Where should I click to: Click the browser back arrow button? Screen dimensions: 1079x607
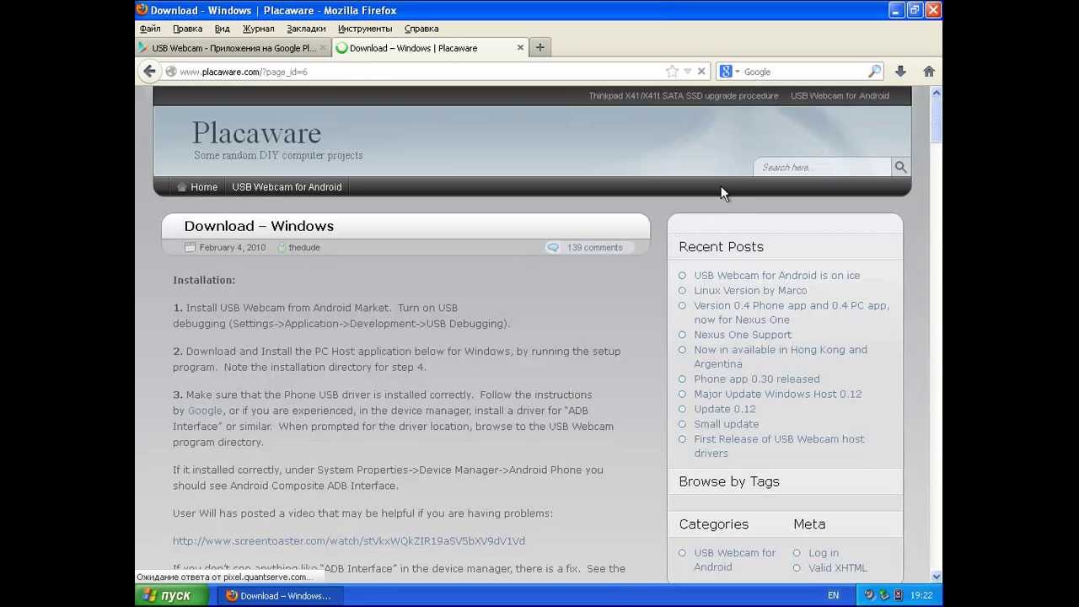[149, 72]
